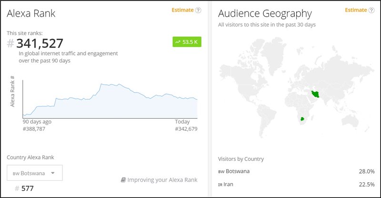Click the Audience Geography panel heading
This screenshot has height=198, width=381.
click(x=265, y=14)
